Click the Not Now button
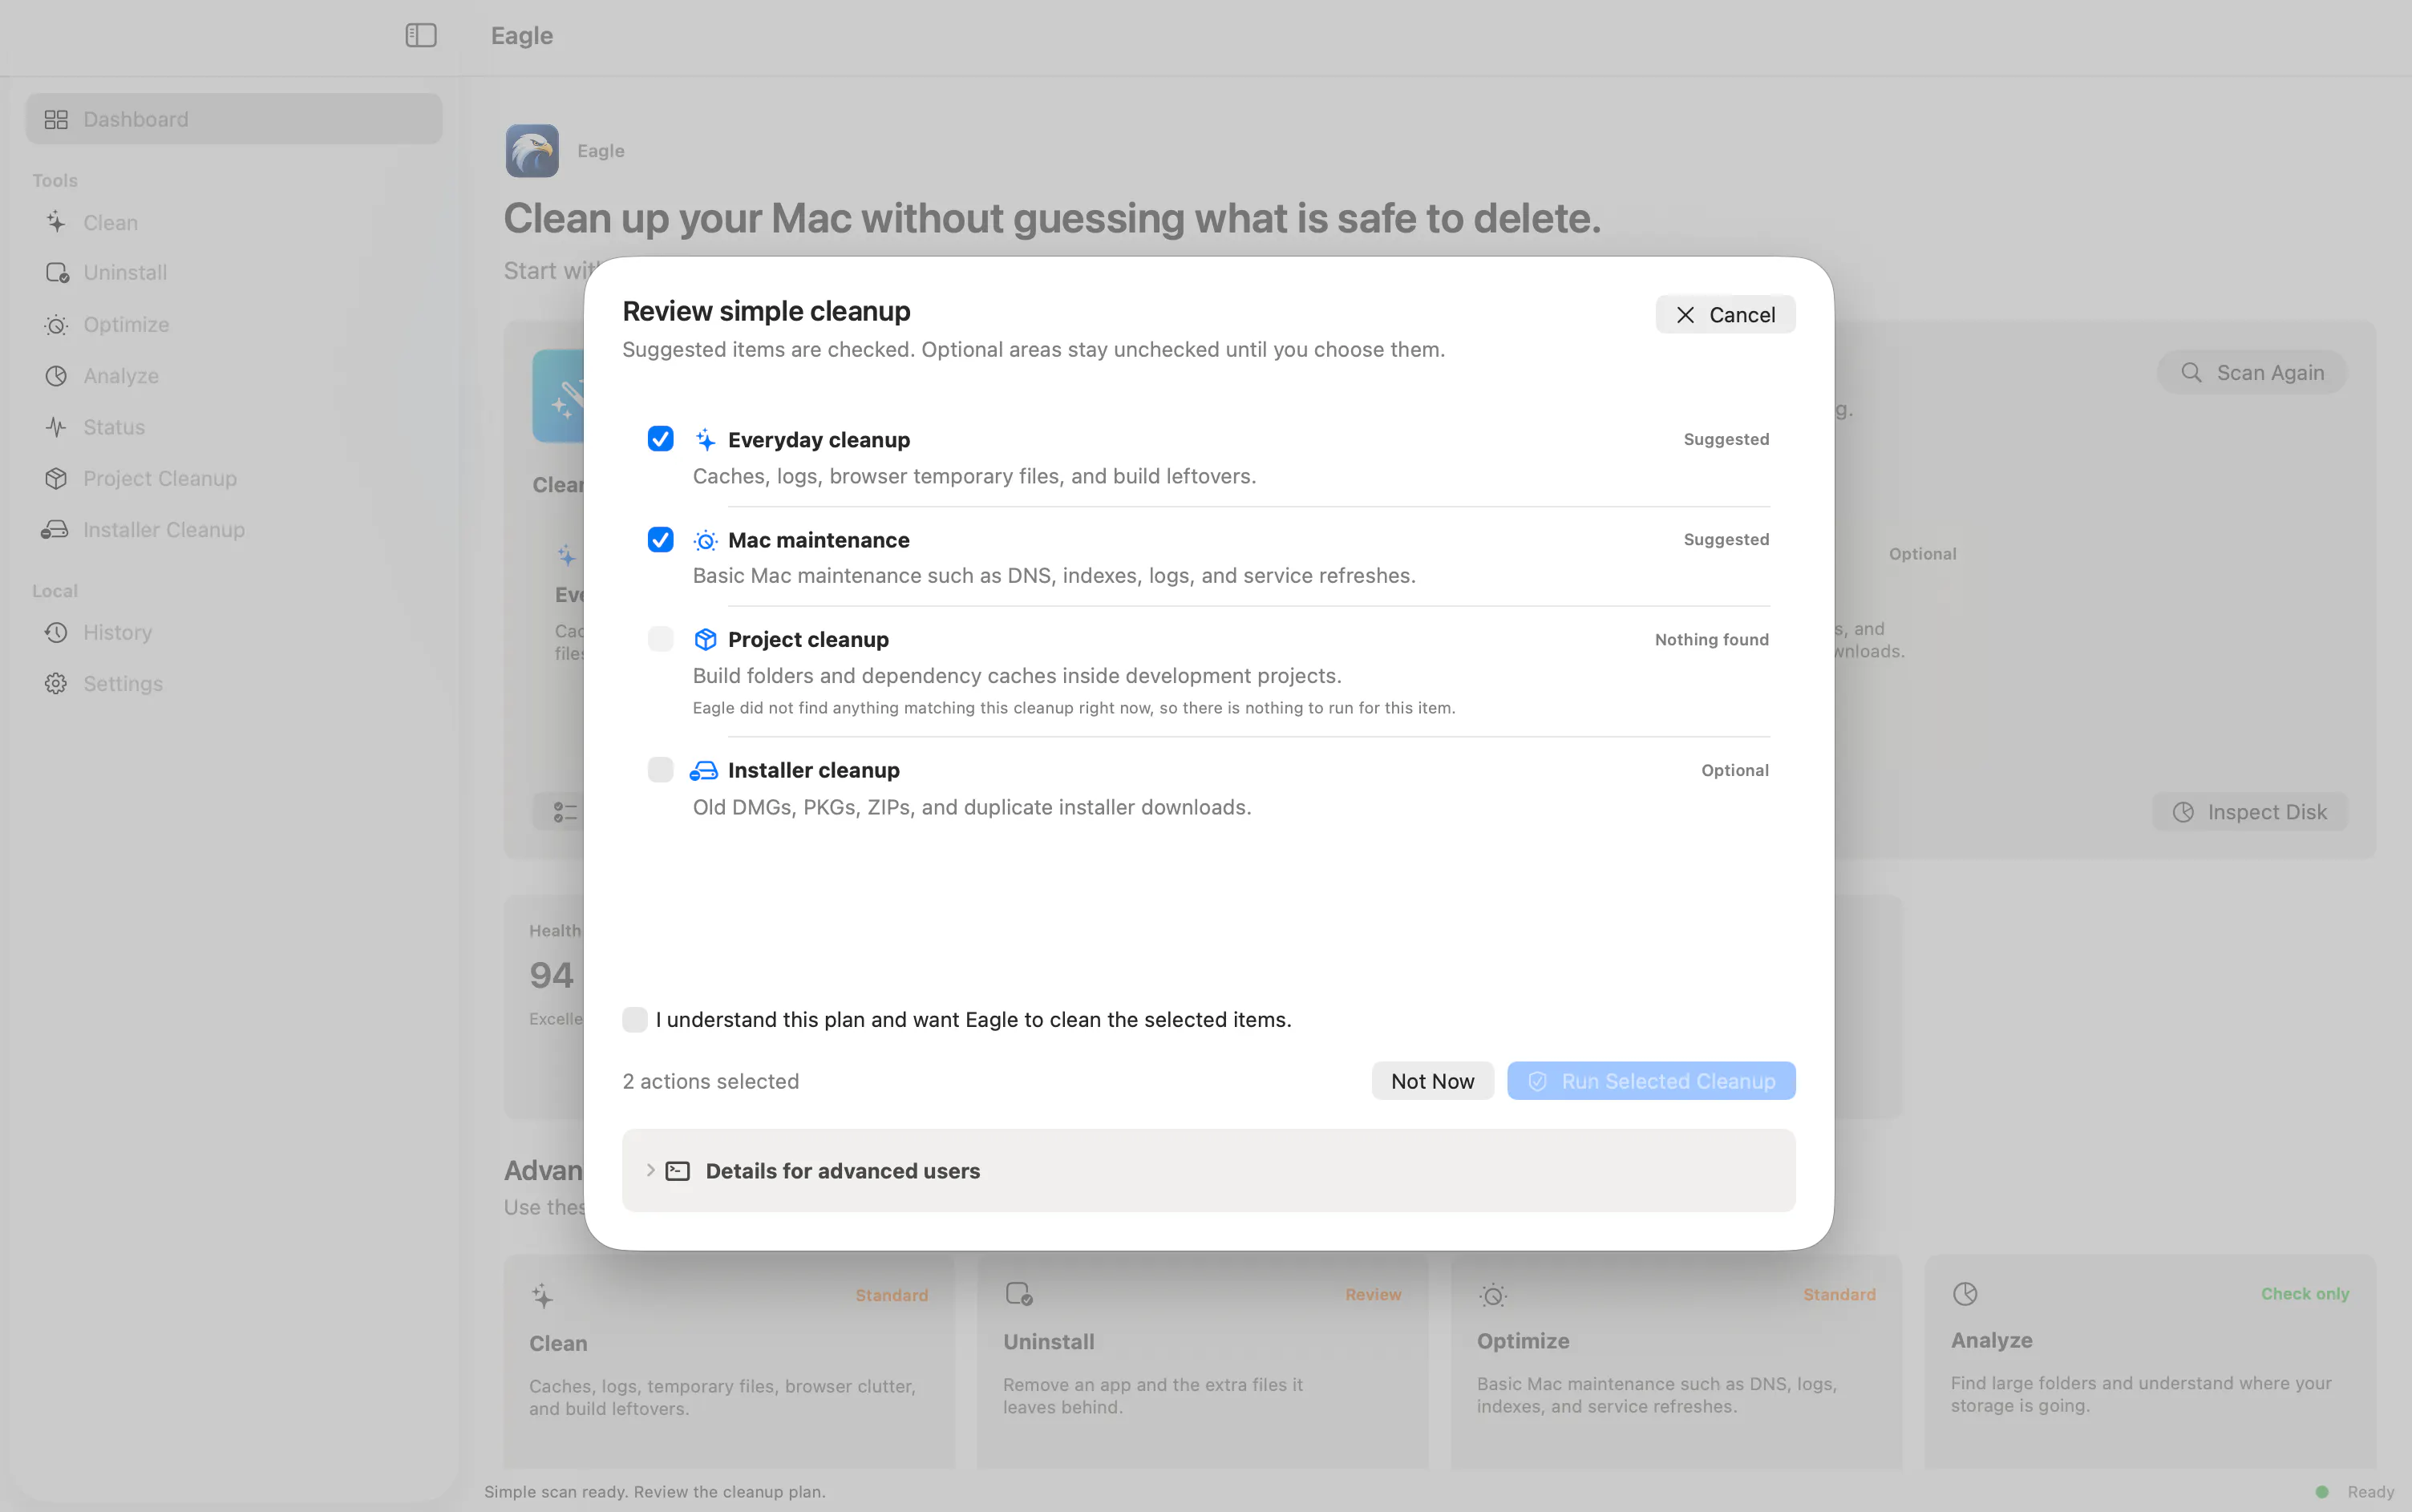Image resolution: width=2412 pixels, height=1512 pixels. (1432, 1081)
